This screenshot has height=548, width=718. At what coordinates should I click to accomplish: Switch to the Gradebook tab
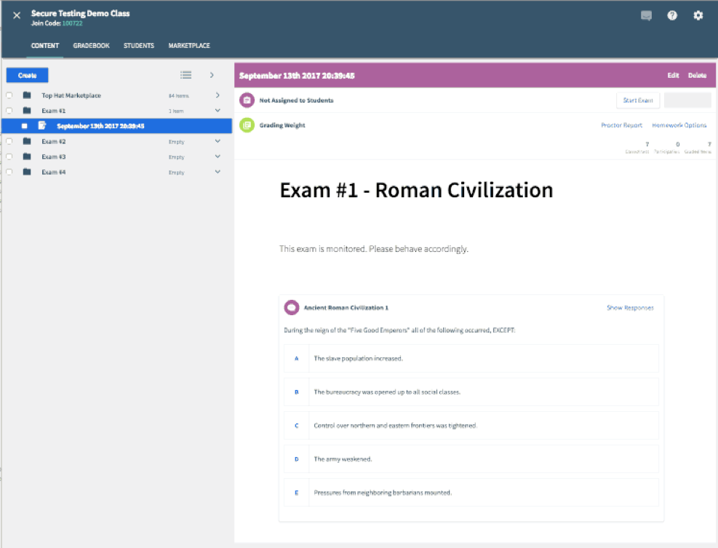click(x=91, y=45)
